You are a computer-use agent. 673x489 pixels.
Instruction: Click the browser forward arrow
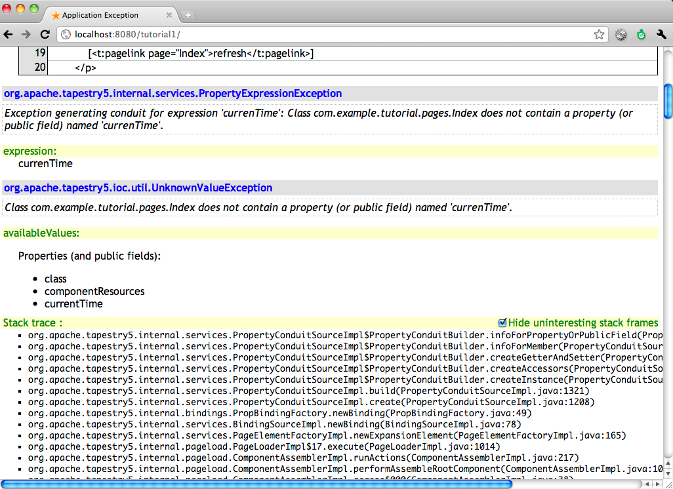pyautogui.click(x=26, y=35)
